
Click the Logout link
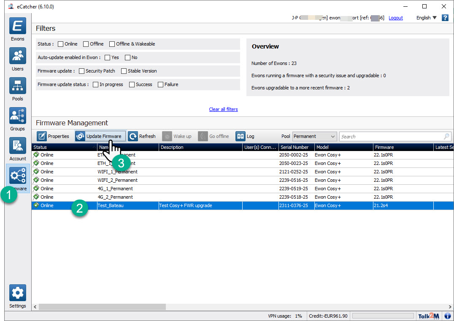(x=395, y=18)
